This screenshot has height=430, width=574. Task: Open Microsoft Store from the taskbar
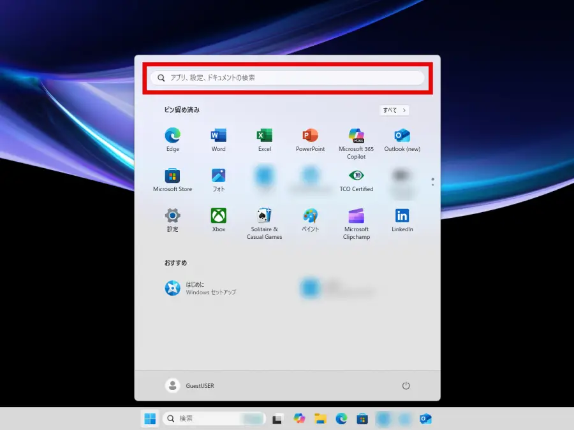point(362,419)
